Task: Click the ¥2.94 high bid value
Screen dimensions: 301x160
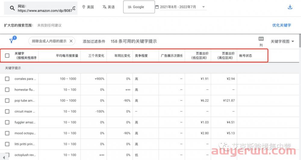Action: (231, 79)
